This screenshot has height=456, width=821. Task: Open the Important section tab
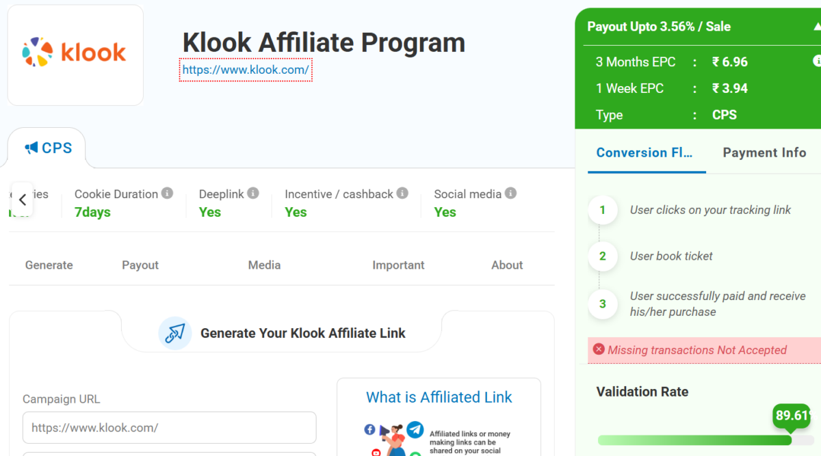pos(398,265)
